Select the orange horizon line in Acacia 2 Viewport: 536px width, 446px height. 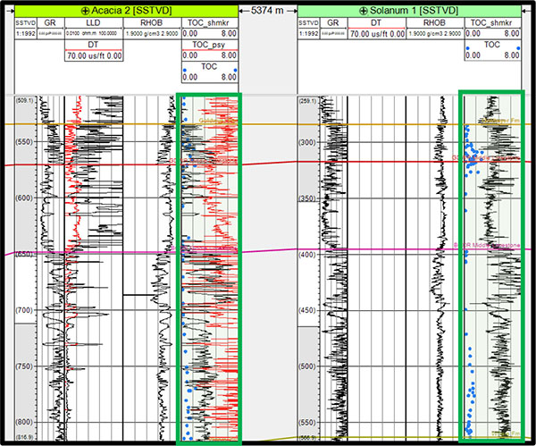pos(89,124)
